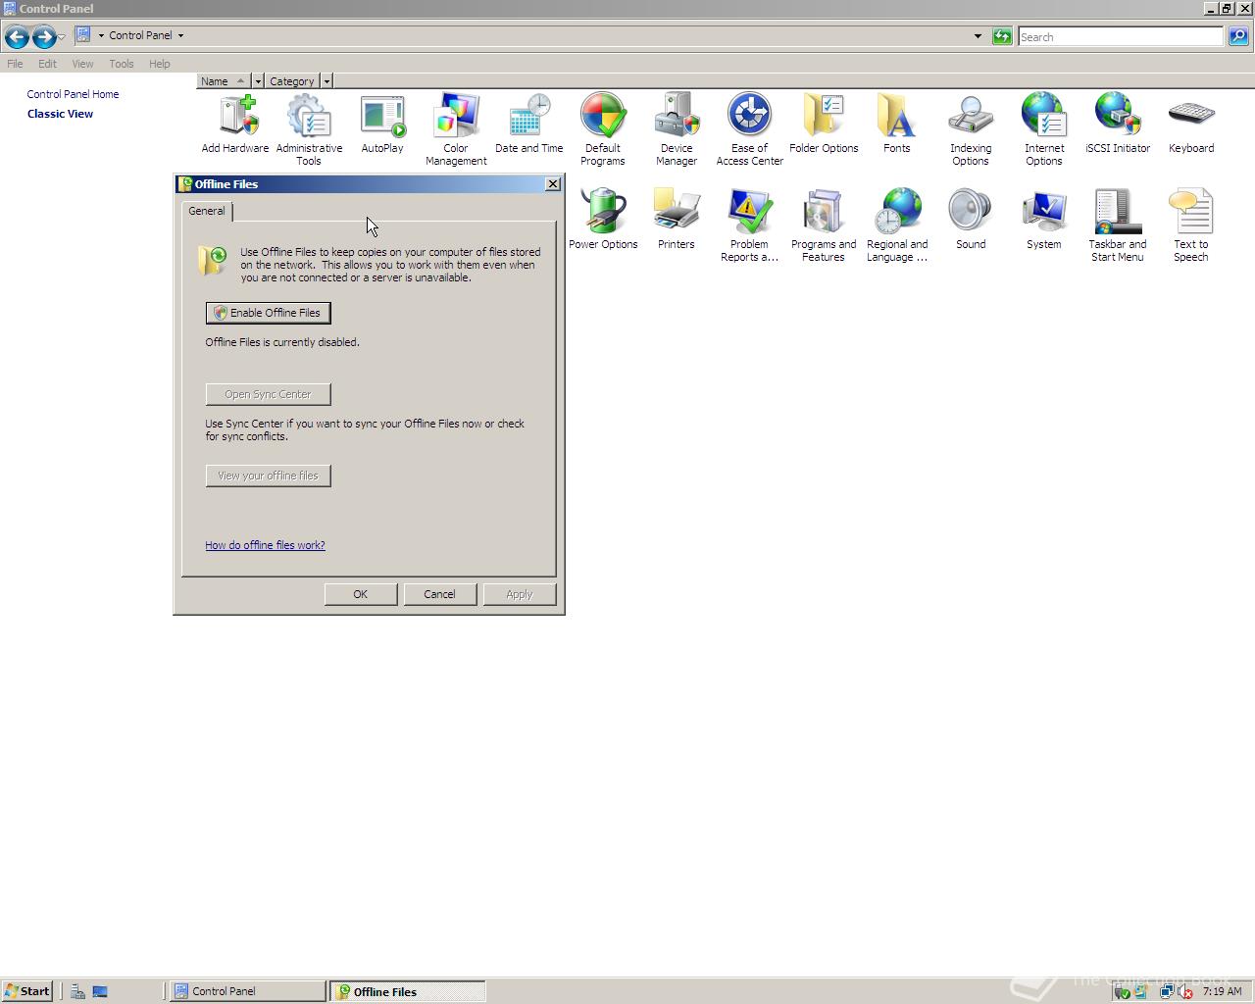1255x1004 pixels.
Task: Go to Control Panel Home link
Action: (73, 94)
